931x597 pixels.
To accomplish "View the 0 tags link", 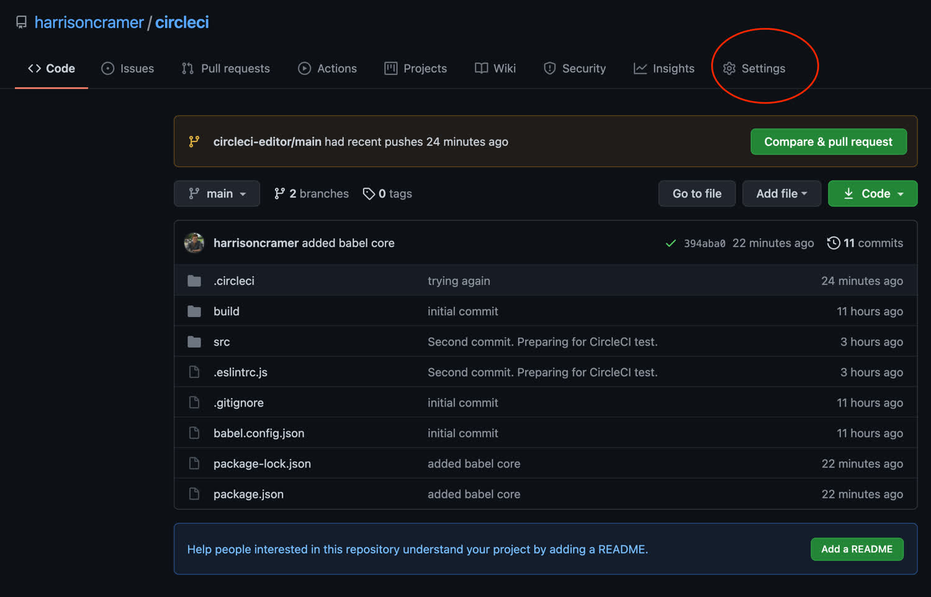I will (x=387, y=194).
